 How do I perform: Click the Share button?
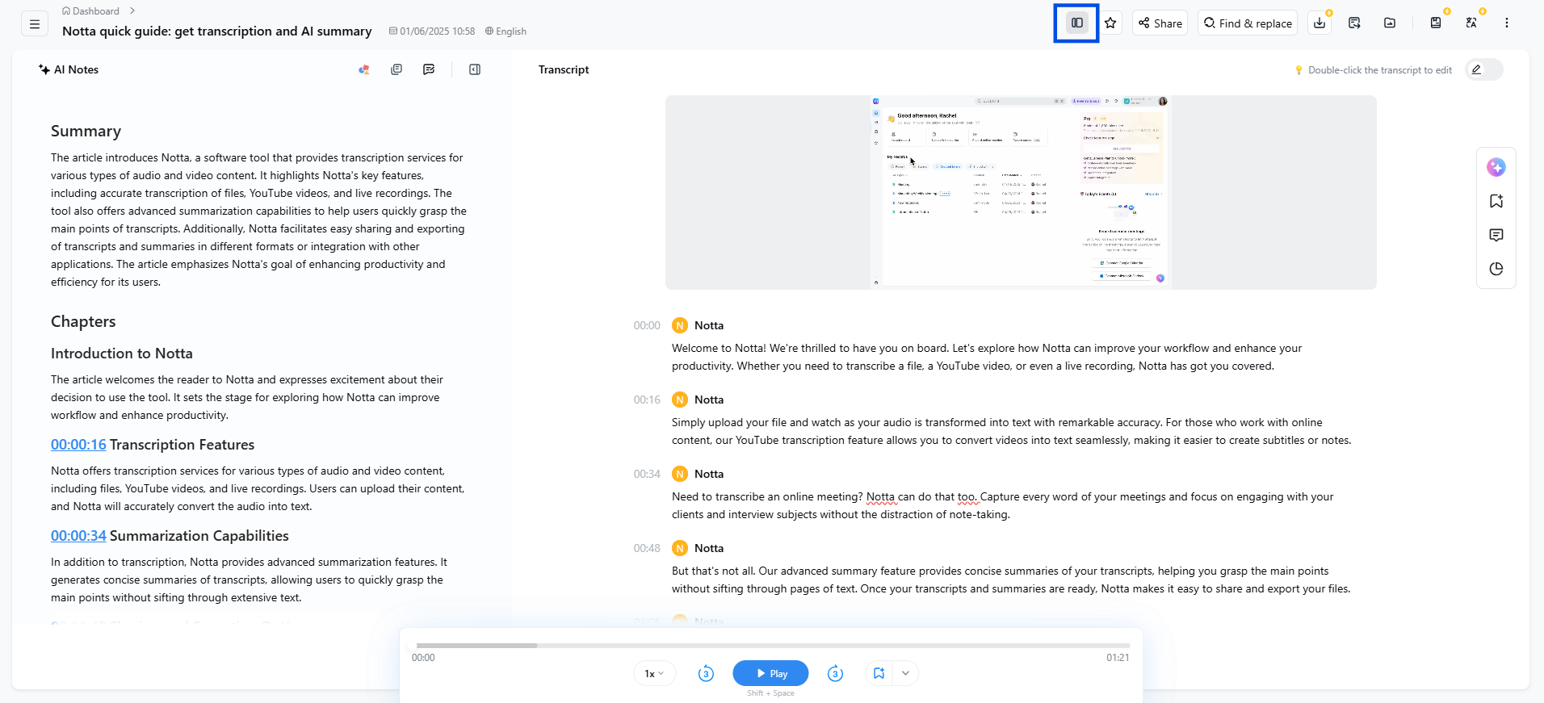(1160, 23)
